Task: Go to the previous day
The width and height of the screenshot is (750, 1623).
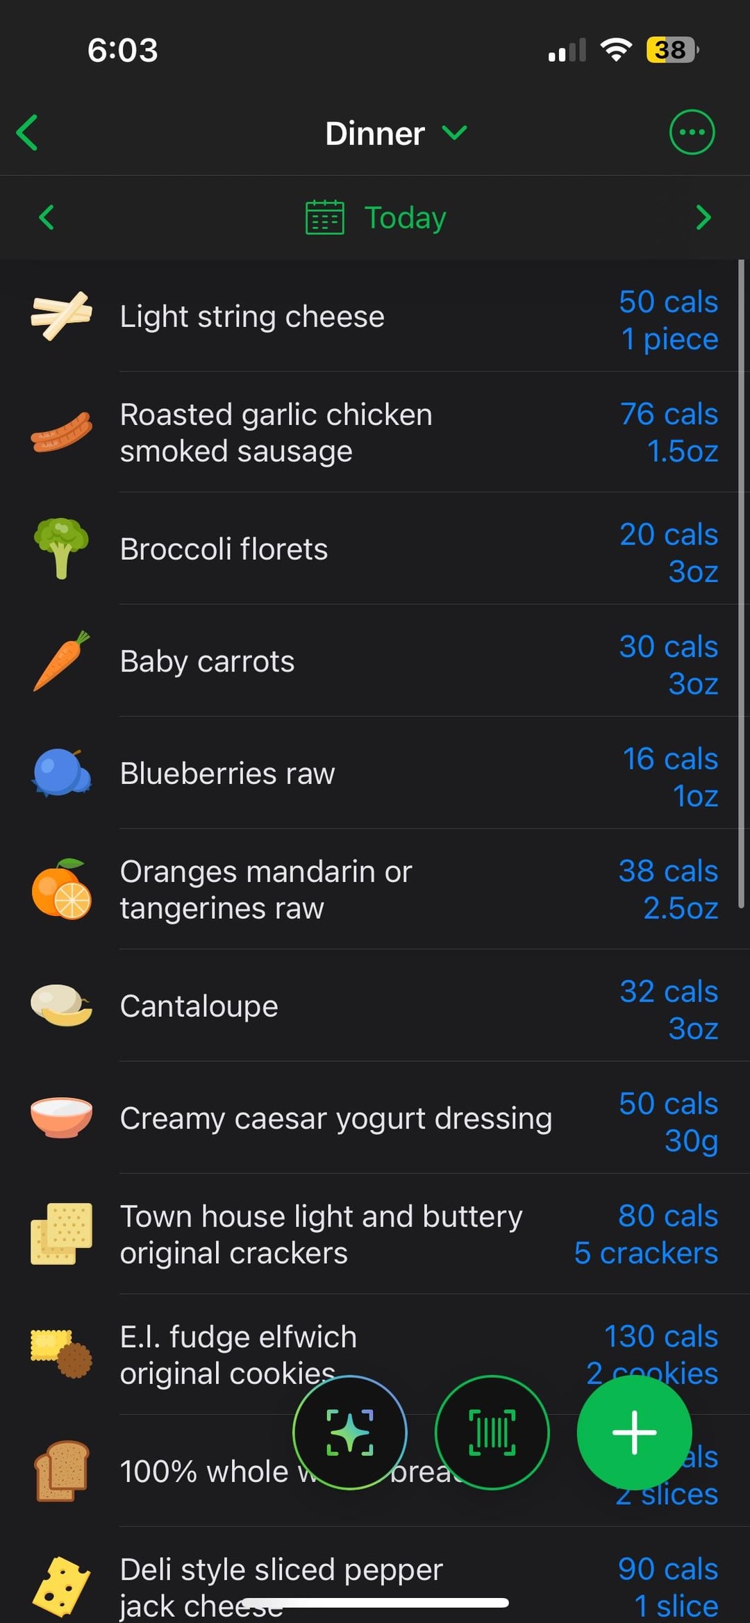Action: pyautogui.click(x=47, y=217)
